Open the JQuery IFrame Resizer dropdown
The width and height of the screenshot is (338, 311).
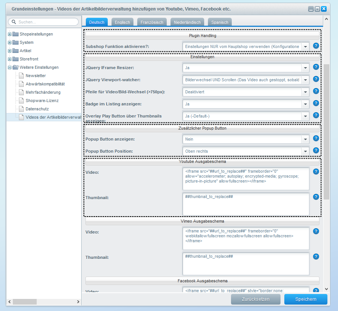click(305, 68)
